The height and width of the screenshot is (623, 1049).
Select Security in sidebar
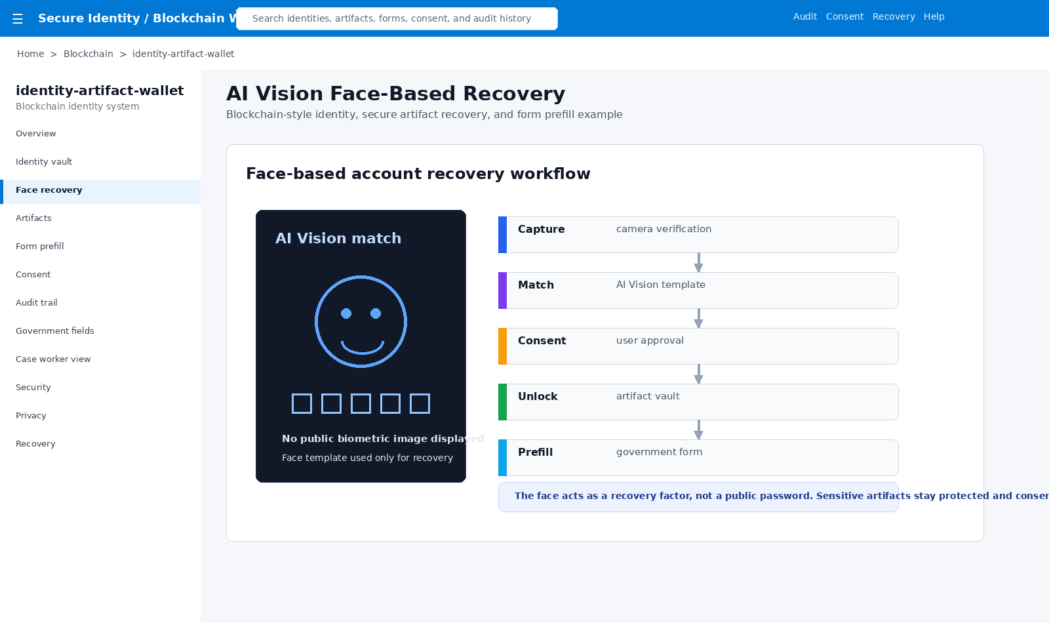click(x=100, y=388)
